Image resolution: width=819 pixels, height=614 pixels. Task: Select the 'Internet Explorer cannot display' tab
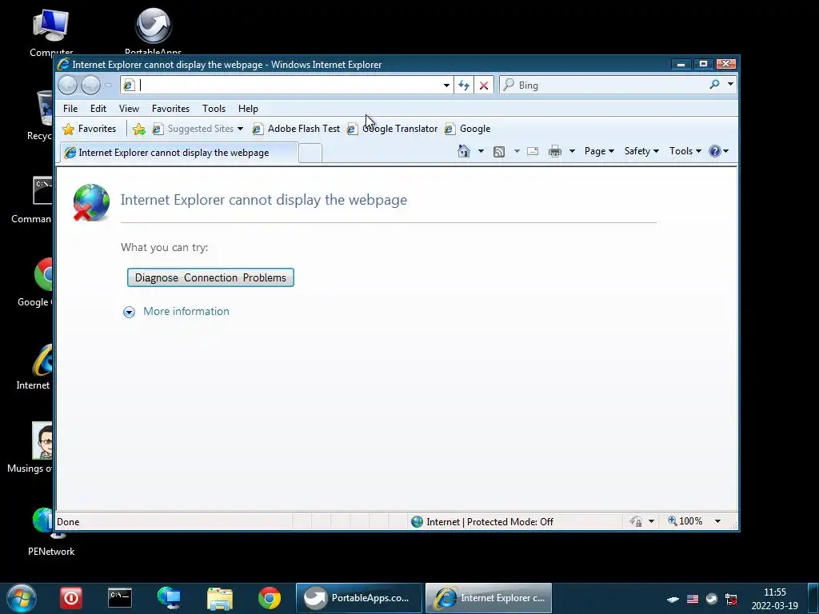click(x=178, y=153)
